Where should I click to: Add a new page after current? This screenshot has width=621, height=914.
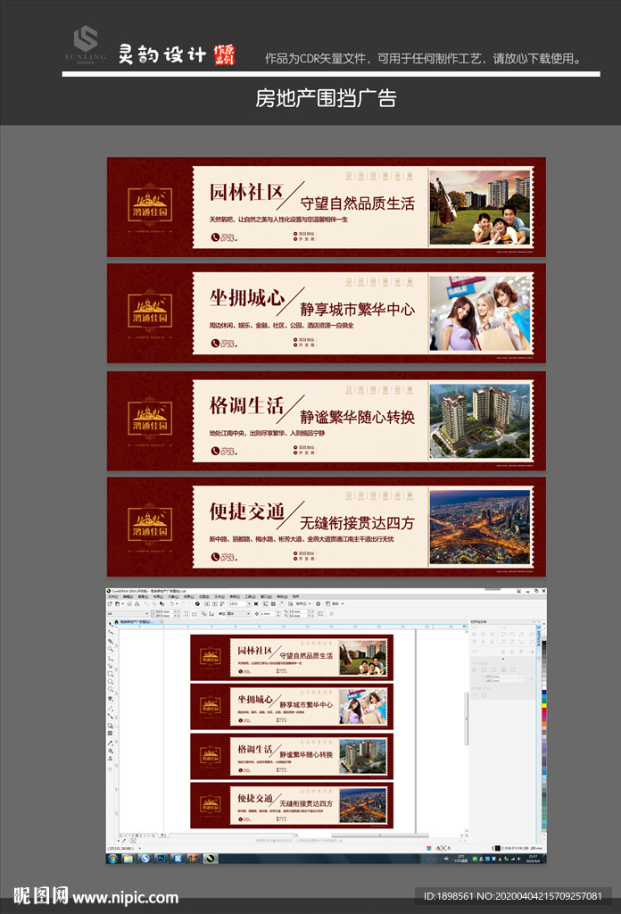pos(153,835)
